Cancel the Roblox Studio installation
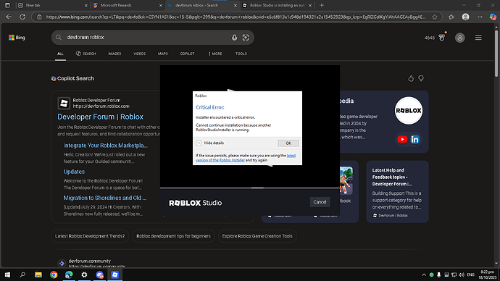The image size is (500, 281). [x=320, y=202]
